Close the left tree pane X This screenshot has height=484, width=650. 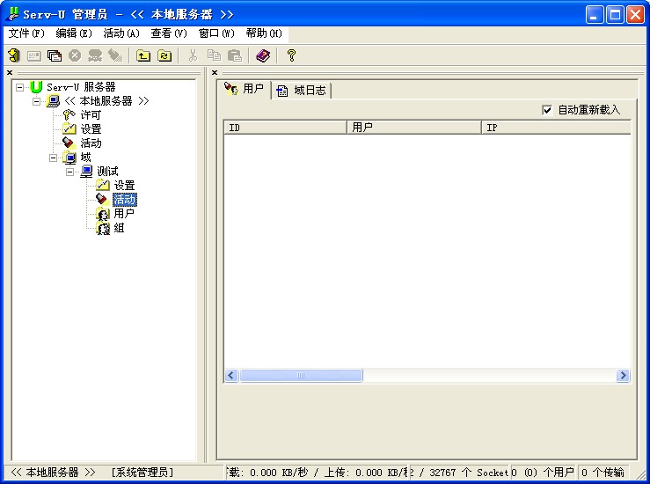click(x=10, y=72)
